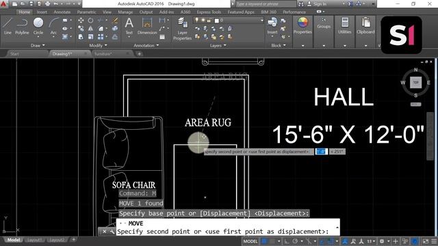Open the Annotate ribbon tab
438x246 pixels.
point(62,12)
